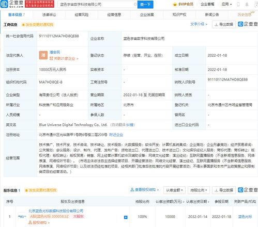Click the 大股东 tag
Image resolution: width=258 pixels, height=227 pixels.
(79, 216)
